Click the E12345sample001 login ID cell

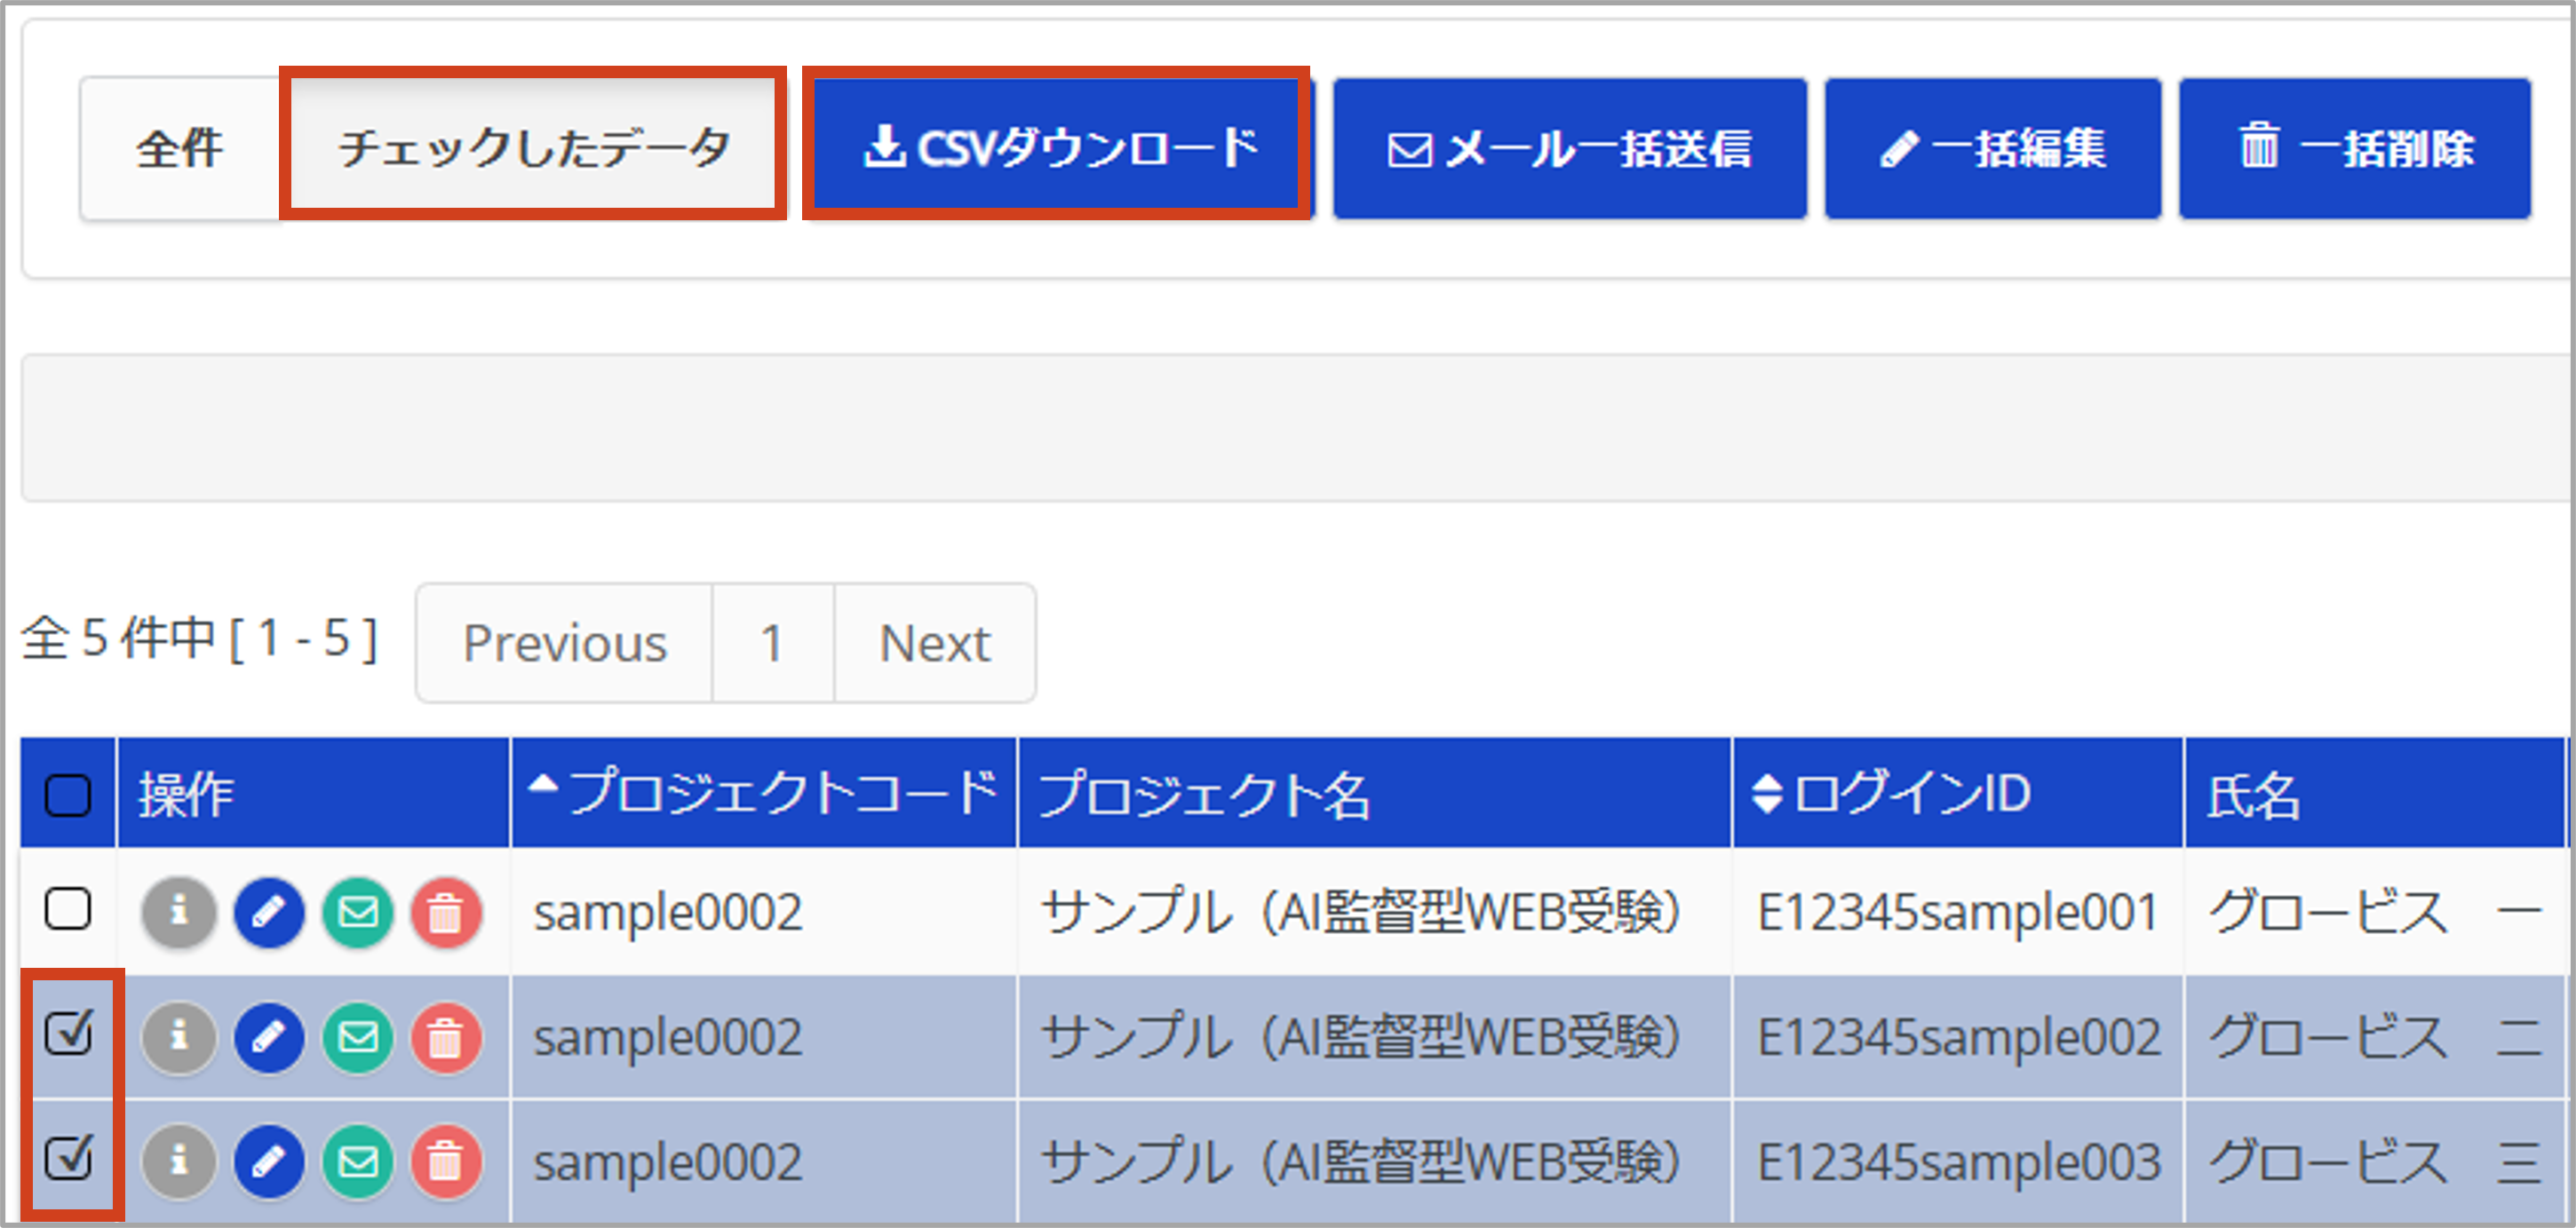coord(1958,912)
